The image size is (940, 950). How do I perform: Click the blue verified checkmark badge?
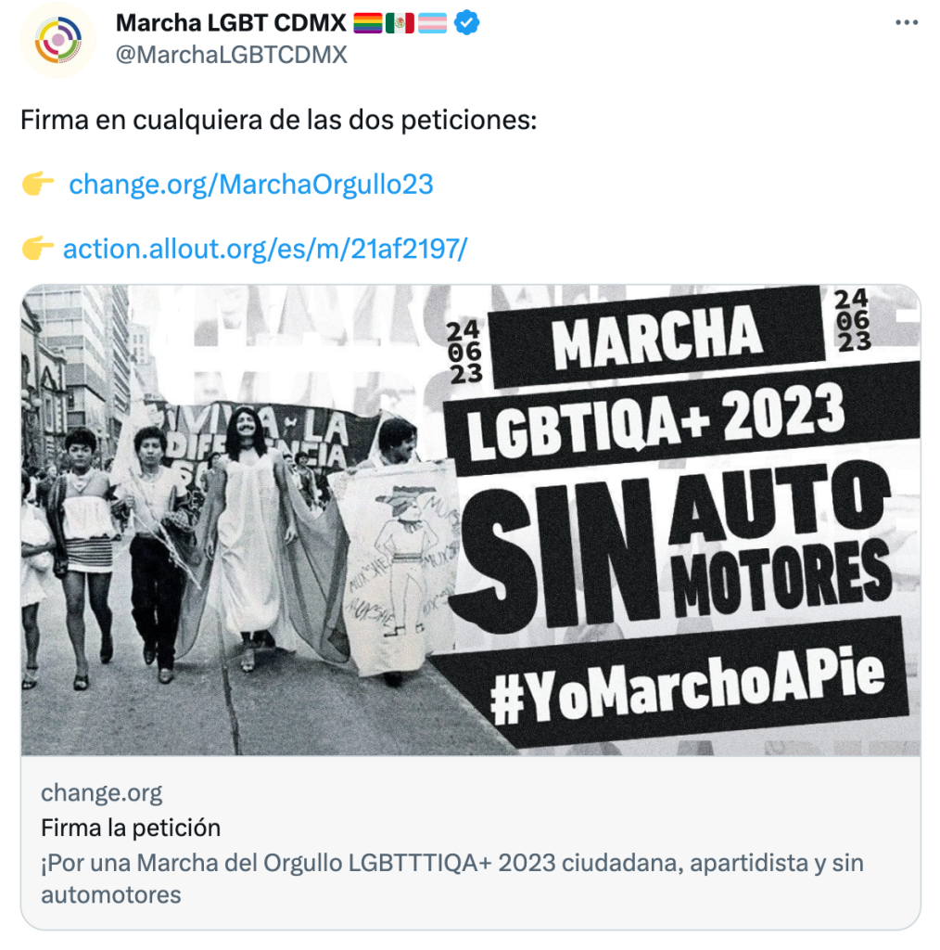(466, 23)
